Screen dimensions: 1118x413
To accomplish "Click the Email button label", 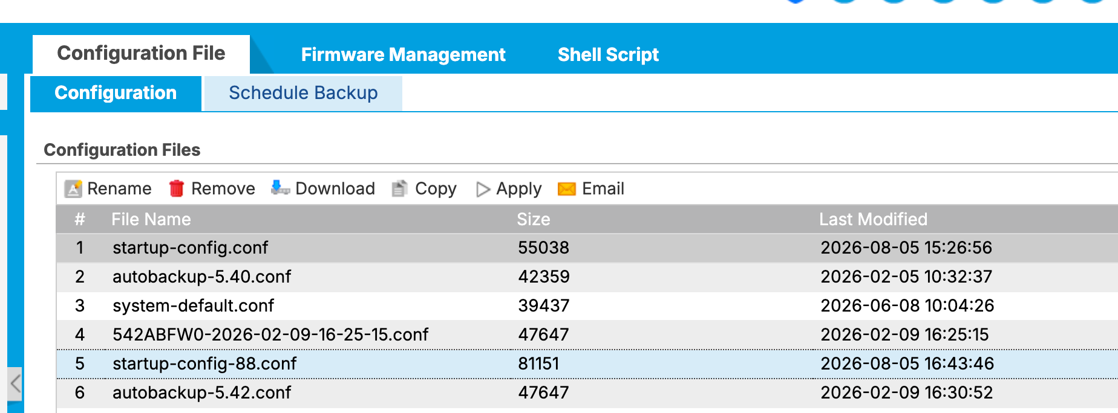I will [603, 188].
